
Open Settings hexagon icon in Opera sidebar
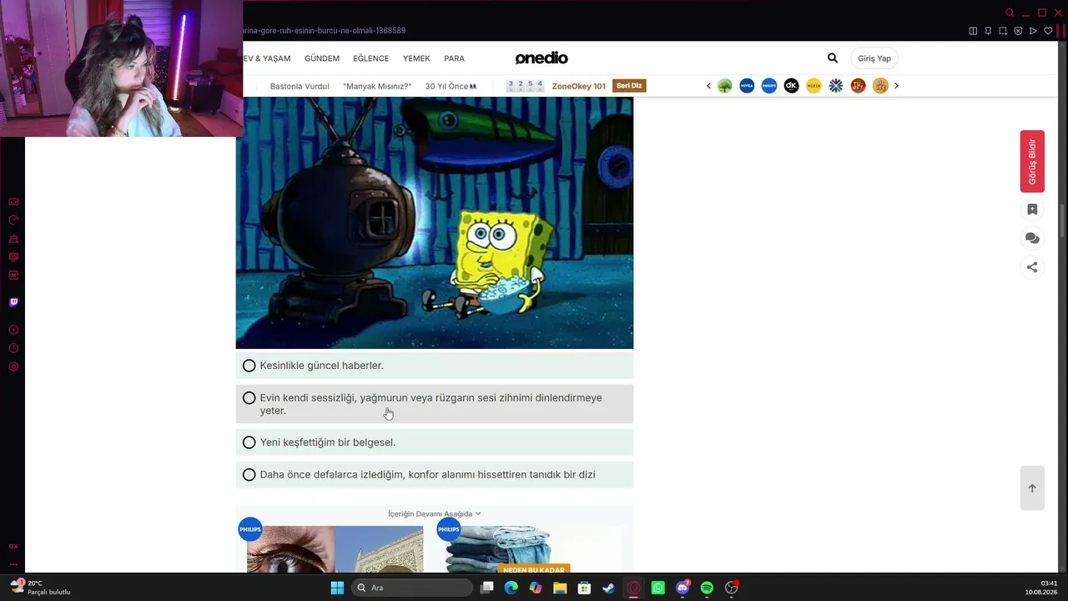13,367
